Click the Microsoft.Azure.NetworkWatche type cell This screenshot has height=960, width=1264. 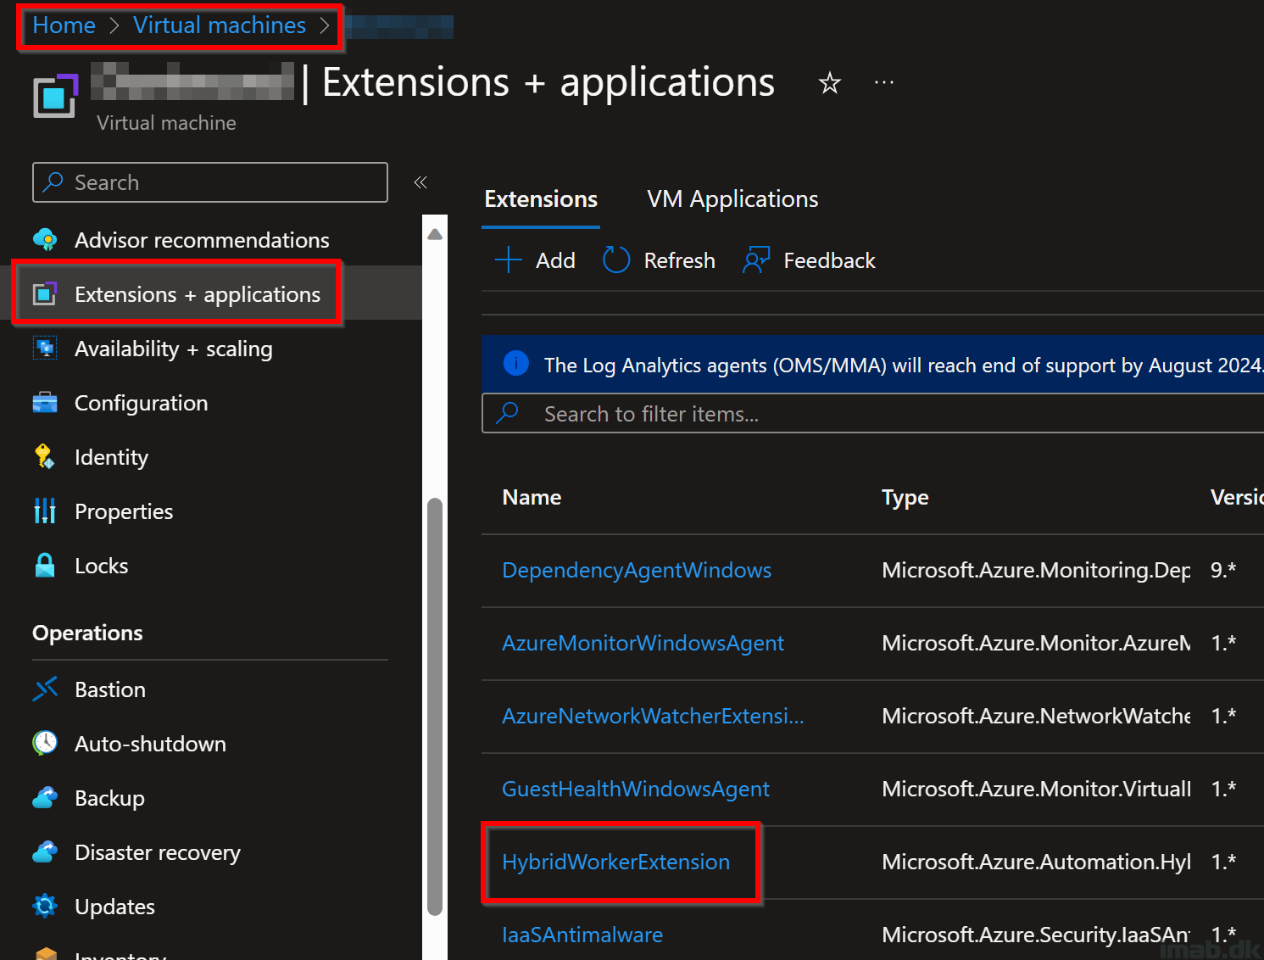coord(1036,716)
